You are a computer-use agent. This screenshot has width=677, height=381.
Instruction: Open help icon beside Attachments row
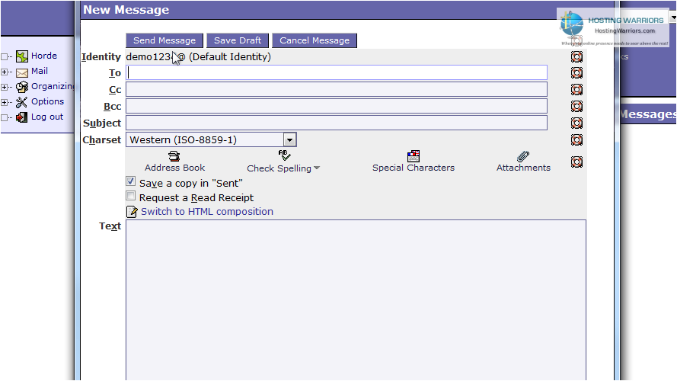tap(576, 162)
